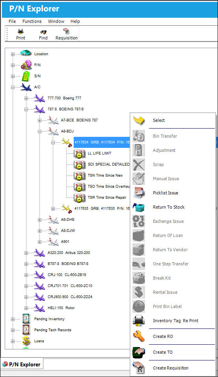Open the File menu
This screenshot has height=377, width=218.
12,21
